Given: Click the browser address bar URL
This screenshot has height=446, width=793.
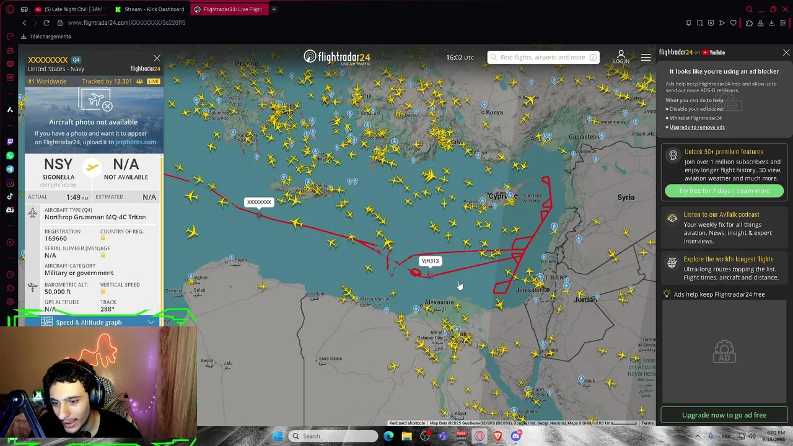Looking at the screenshot, I should tap(126, 23).
